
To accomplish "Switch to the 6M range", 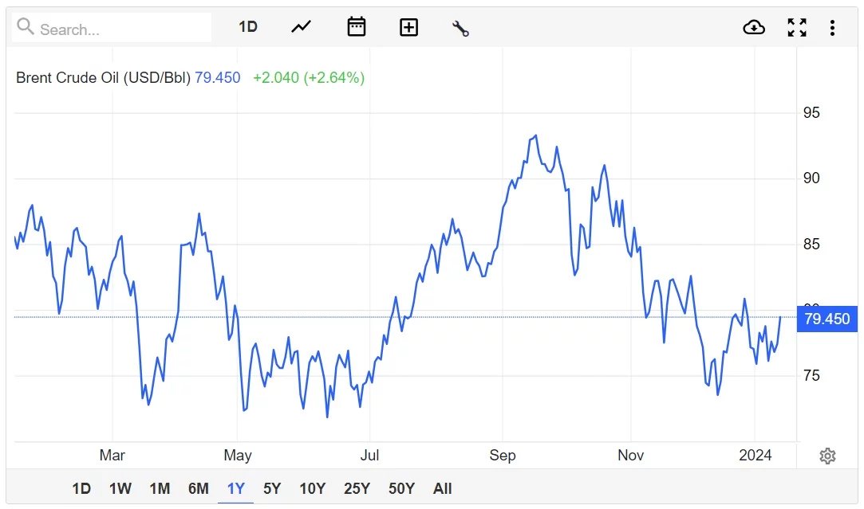I will [x=198, y=488].
